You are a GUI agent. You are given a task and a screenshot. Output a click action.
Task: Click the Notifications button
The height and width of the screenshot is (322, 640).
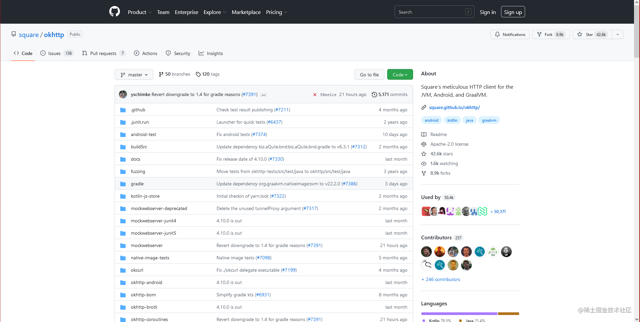tap(510, 34)
